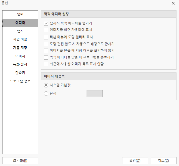This screenshot has width=179, height=166.
Task: Confirm with the 확인(O) button
Action: [135, 161]
